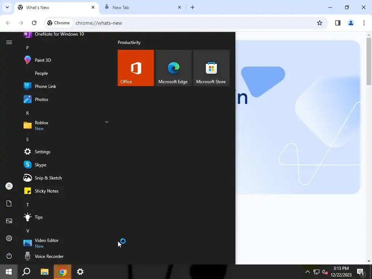Open Settings gear in the Start sidebar
Screen dimensions: 372x279
pos(9,238)
